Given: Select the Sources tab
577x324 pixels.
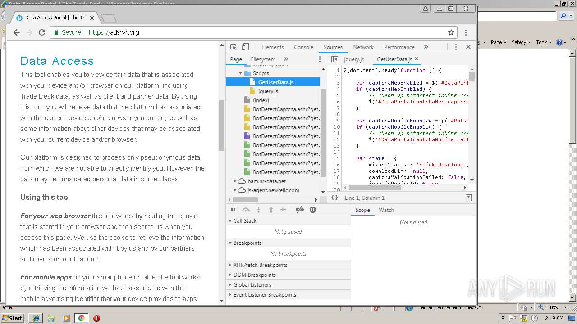Looking at the screenshot, I should (x=333, y=47).
